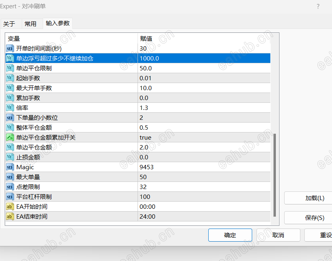Viewport: 332px width, 261px height.
Task: Click the vertical scrollbar thumb of parameter list
Action: (x=275, y=175)
